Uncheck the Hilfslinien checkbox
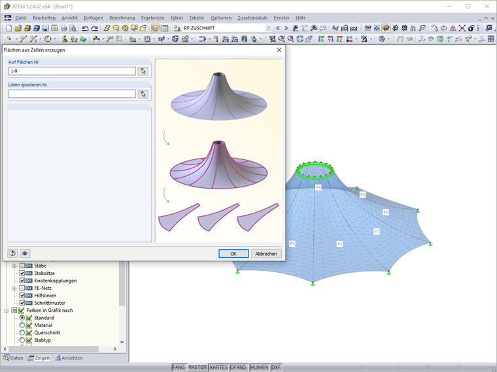This screenshot has height=372, width=497. coord(22,296)
